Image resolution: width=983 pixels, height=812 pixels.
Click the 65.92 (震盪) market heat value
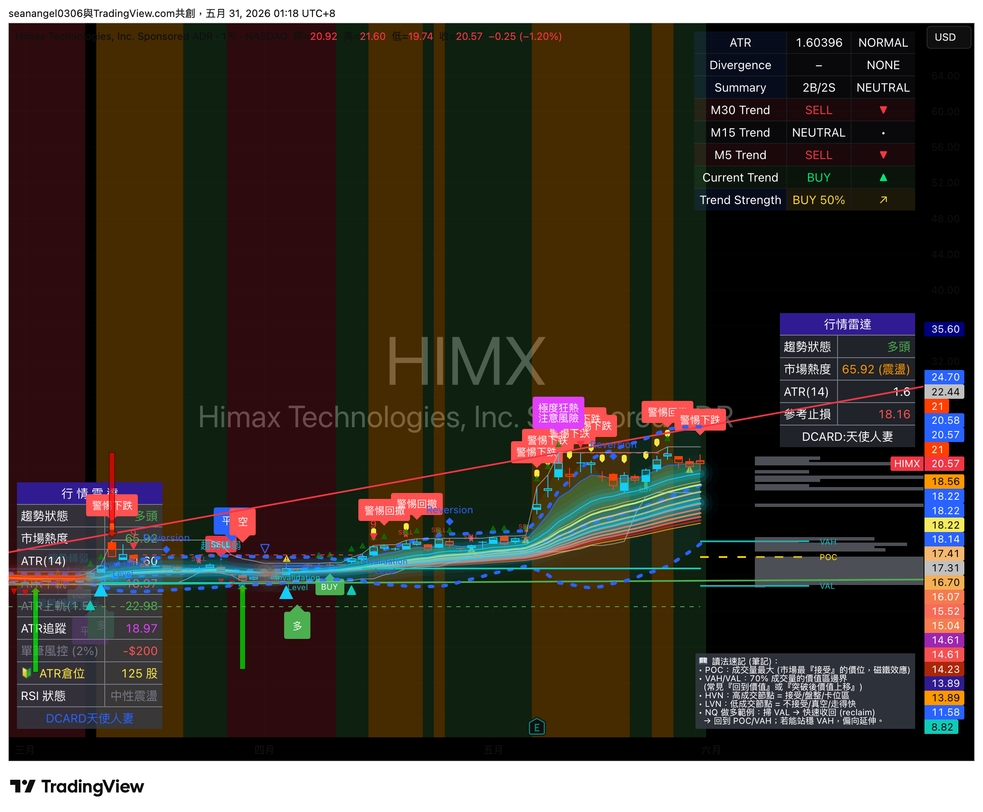(875, 369)
